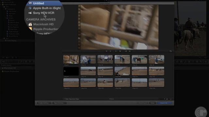The height and width of the screenshot is (117, 209).
Task: Enable Hide Imported Clips checkbox
Action: (x=64, y=99)
